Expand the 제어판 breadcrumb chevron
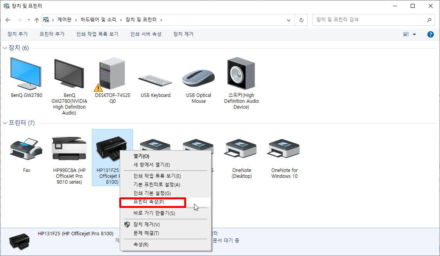Screen dimensions: 440x256 [x=76, y=20]
